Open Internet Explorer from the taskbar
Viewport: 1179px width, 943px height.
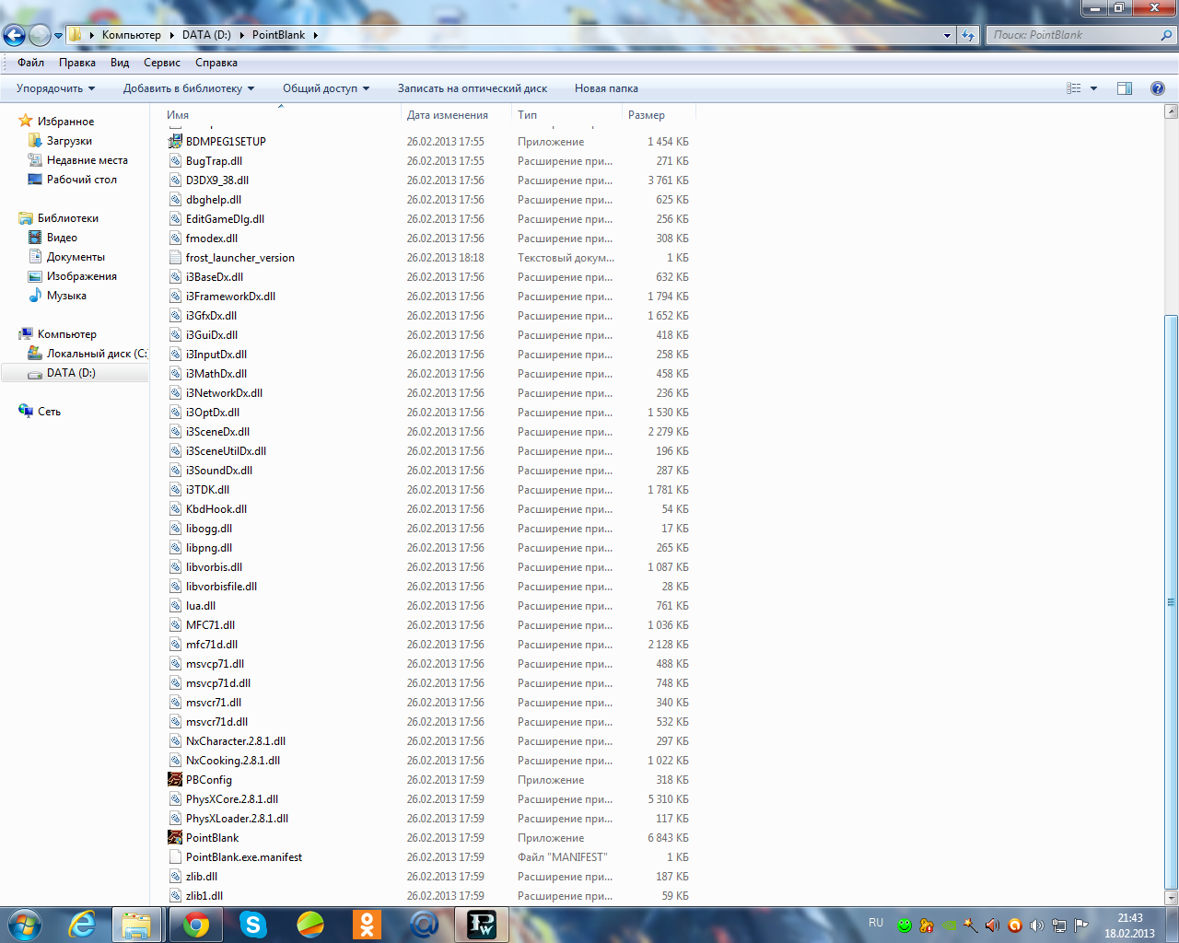click(82, 925)
